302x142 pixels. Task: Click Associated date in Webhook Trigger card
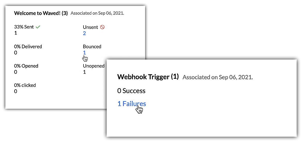[217, 77]
